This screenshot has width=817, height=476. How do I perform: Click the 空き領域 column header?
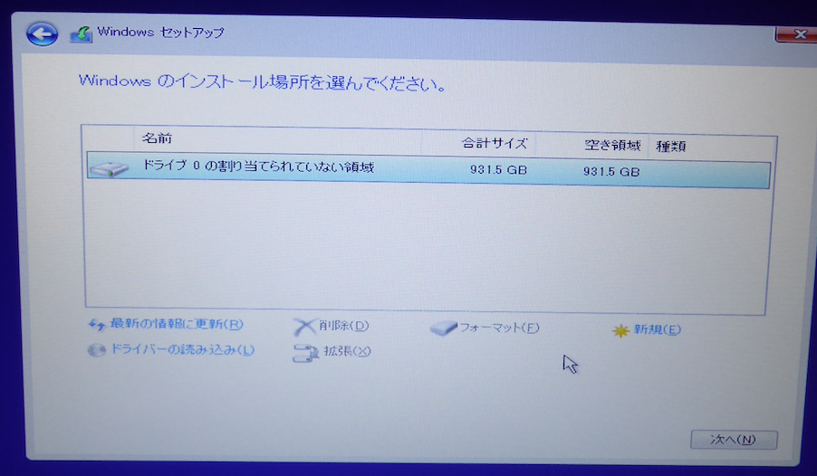coord(612,146)
